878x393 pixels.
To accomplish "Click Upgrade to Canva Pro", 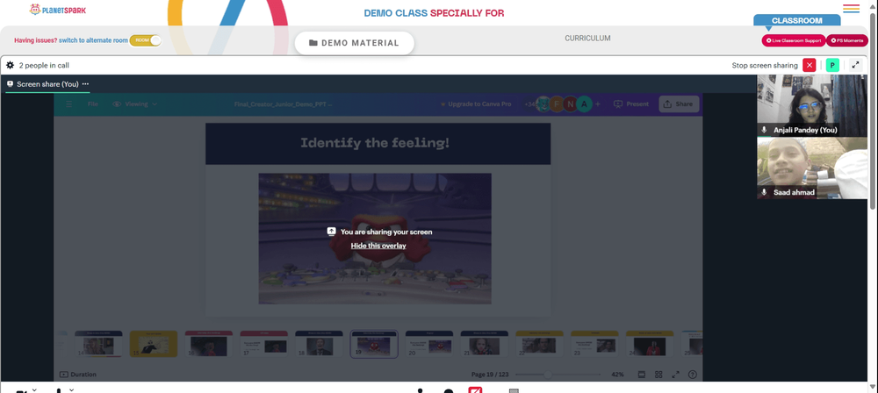I will point(476,104).
